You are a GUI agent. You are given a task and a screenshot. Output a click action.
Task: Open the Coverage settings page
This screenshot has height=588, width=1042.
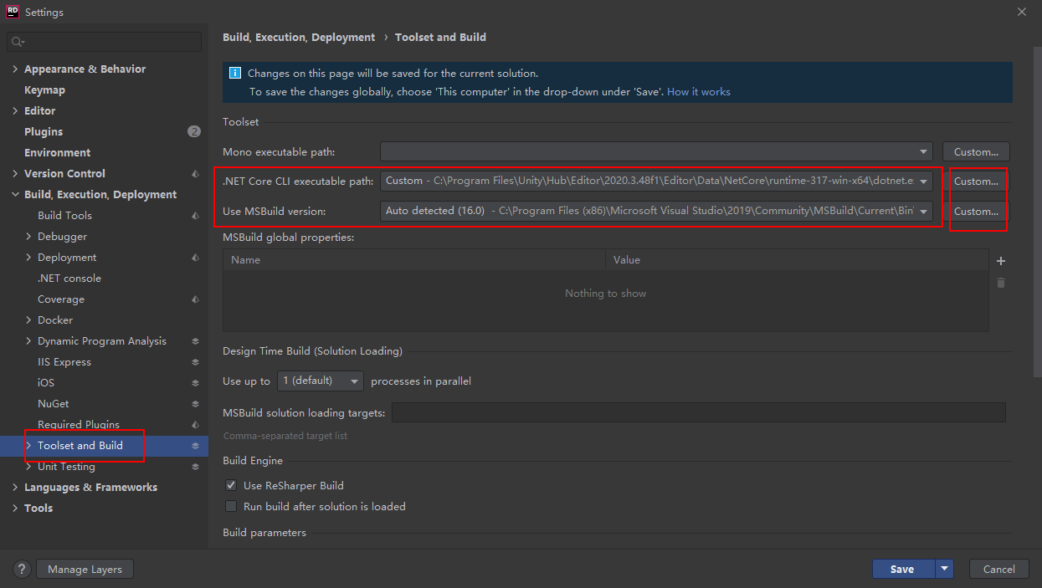click(x=61, y=299)
